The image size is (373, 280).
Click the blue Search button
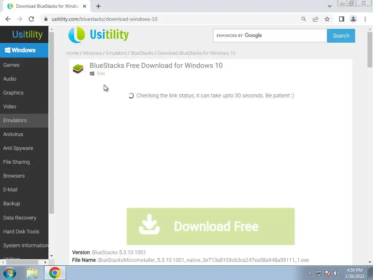coord(341,36)
